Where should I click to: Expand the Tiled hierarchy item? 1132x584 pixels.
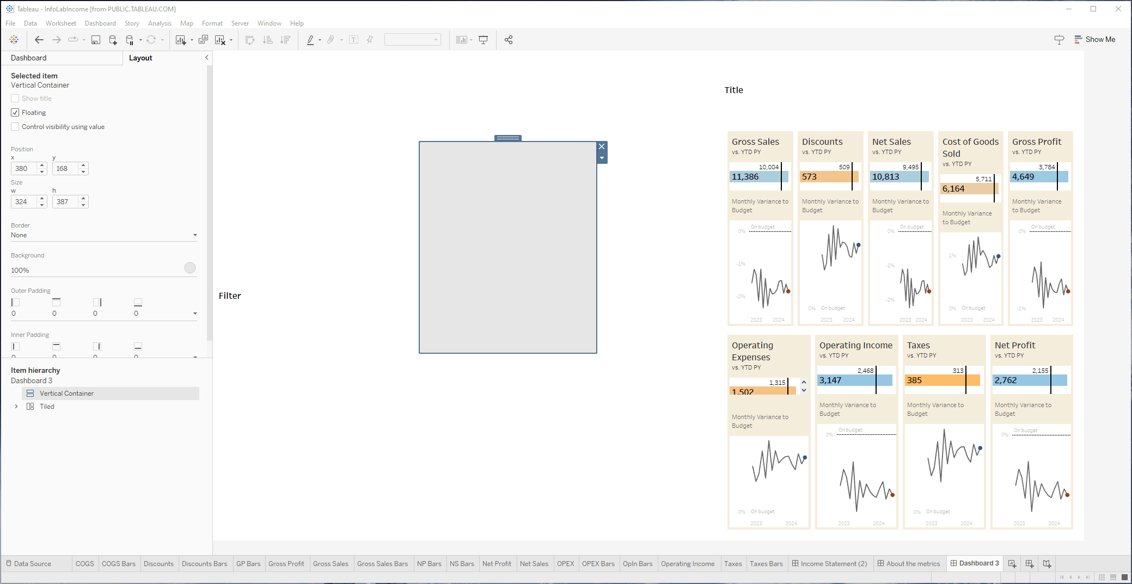16,407
